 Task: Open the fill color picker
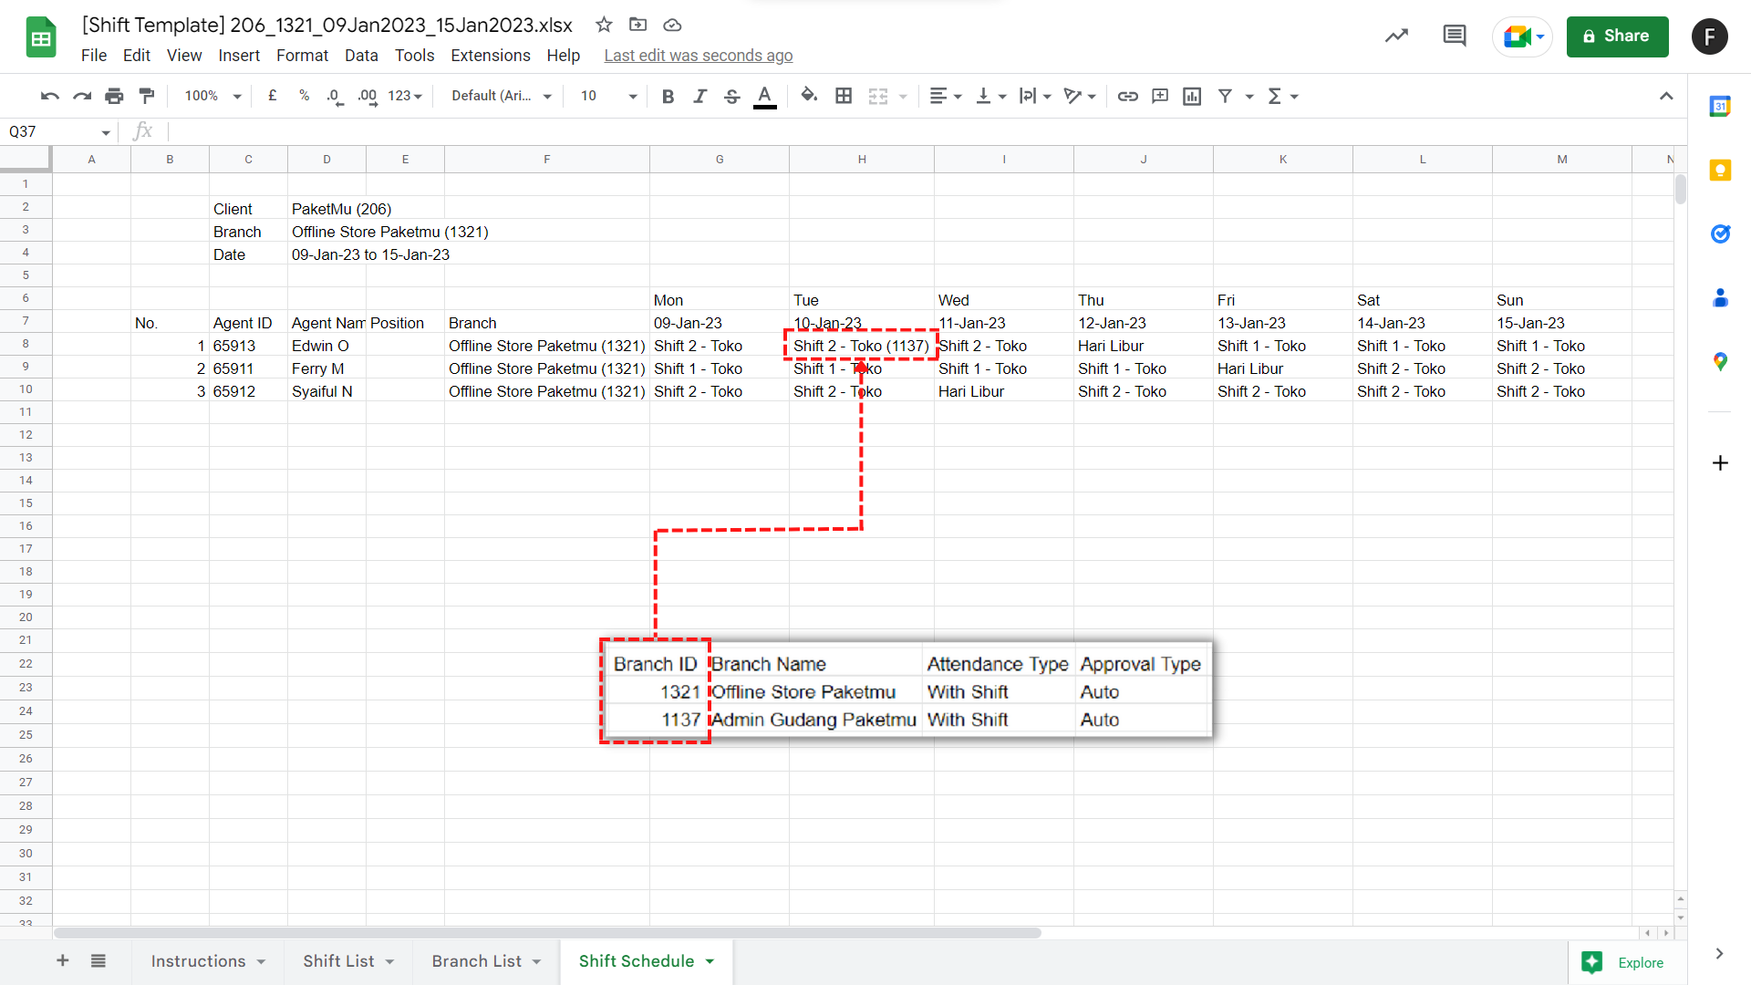click(809, 96)
